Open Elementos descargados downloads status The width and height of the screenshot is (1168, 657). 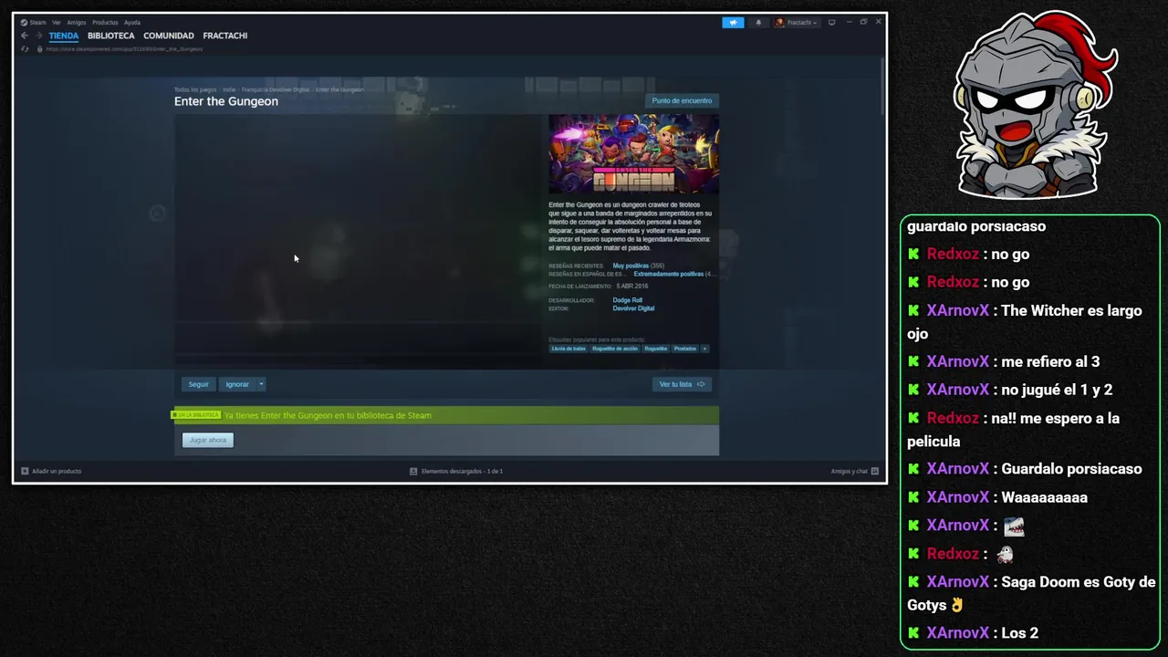[x=456, y=471]
